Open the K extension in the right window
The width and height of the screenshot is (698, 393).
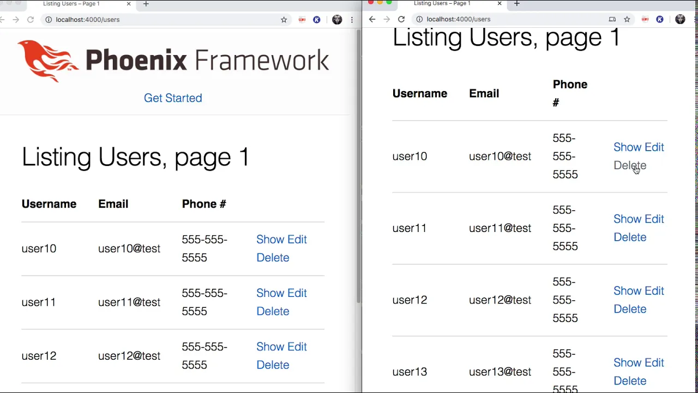tap(660, 19)
